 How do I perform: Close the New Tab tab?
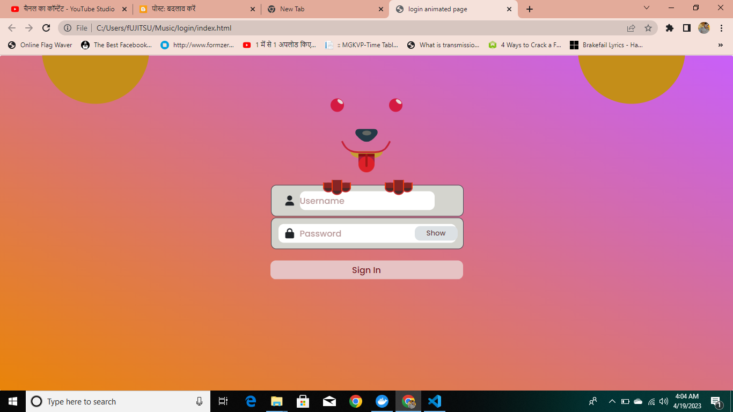tap(381, 9)
